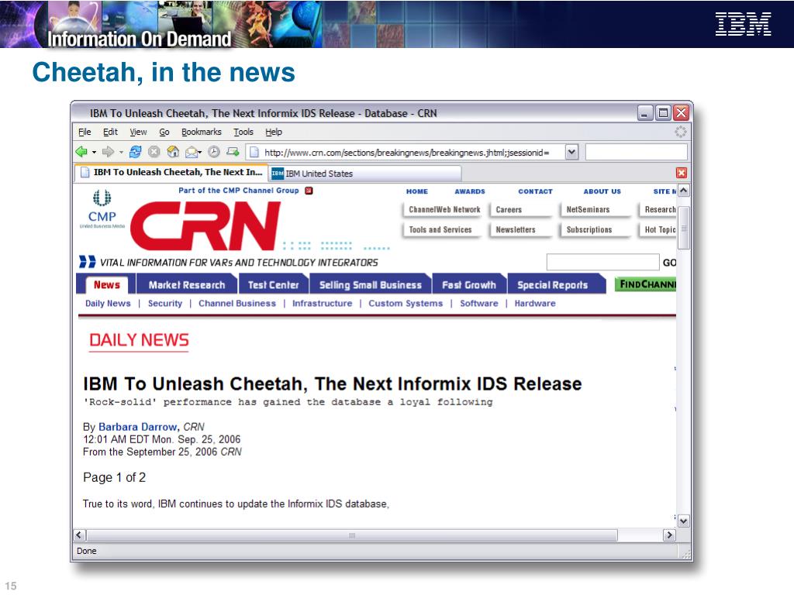Screen dimensions: 794x595
Task: Open the Bookmarks menu
Action: (202, 132)
